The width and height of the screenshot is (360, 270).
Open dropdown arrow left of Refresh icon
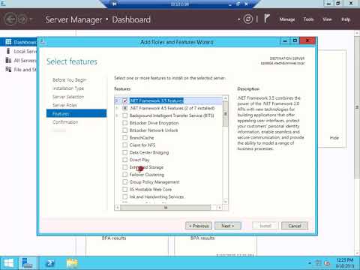pyautogui.click(x=238, y=19)
